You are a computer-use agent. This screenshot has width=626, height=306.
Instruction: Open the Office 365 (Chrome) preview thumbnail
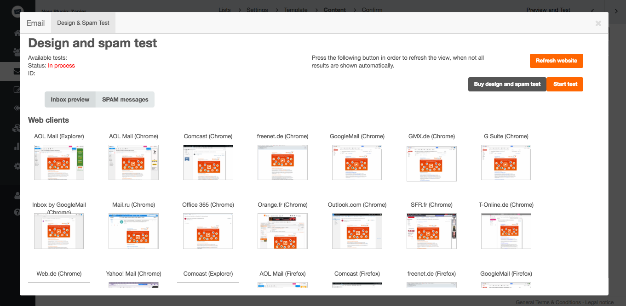[208, 231]
